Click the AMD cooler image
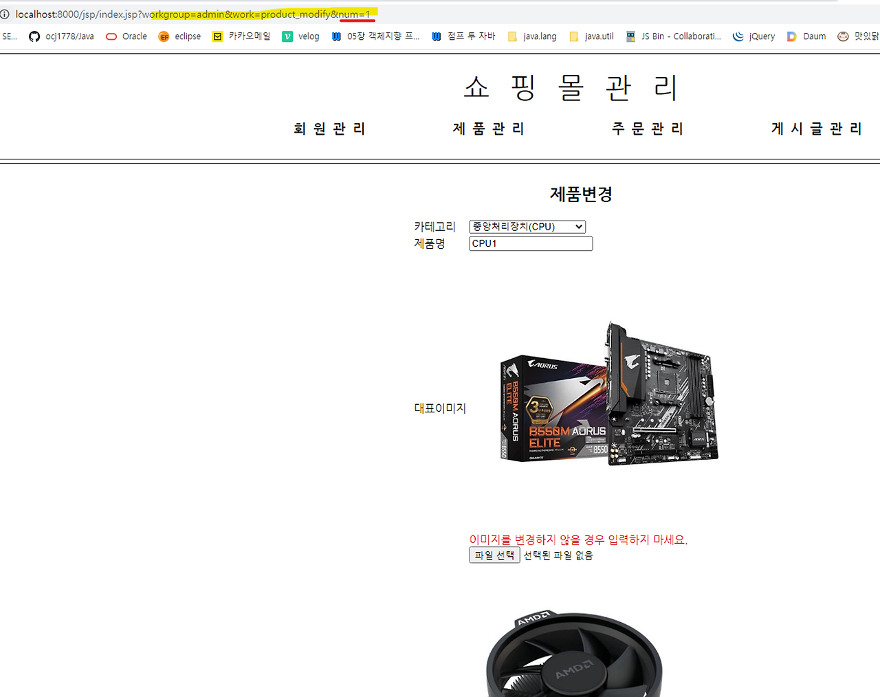The width and height of the screenshot is (880, 697). tap(574, 653)
